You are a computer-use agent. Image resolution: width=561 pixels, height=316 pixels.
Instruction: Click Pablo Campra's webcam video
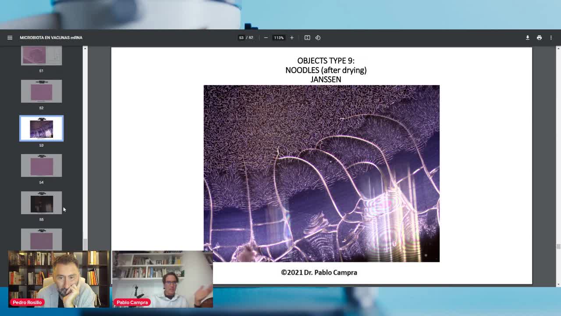(163, 279)
